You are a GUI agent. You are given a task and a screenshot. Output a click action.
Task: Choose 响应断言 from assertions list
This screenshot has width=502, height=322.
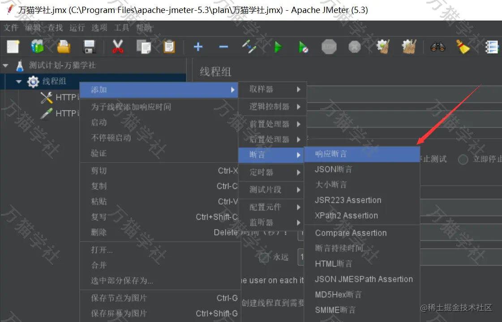tap(362, 154)
